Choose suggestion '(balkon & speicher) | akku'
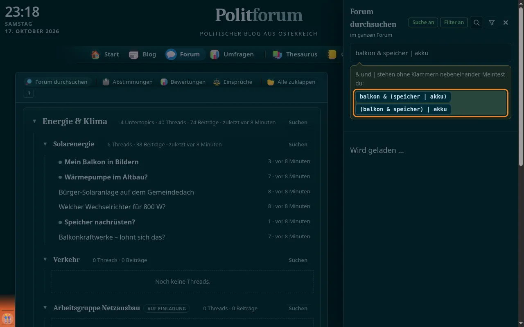Viewport: 524px width, 327px height. click(x=403, y=110)
